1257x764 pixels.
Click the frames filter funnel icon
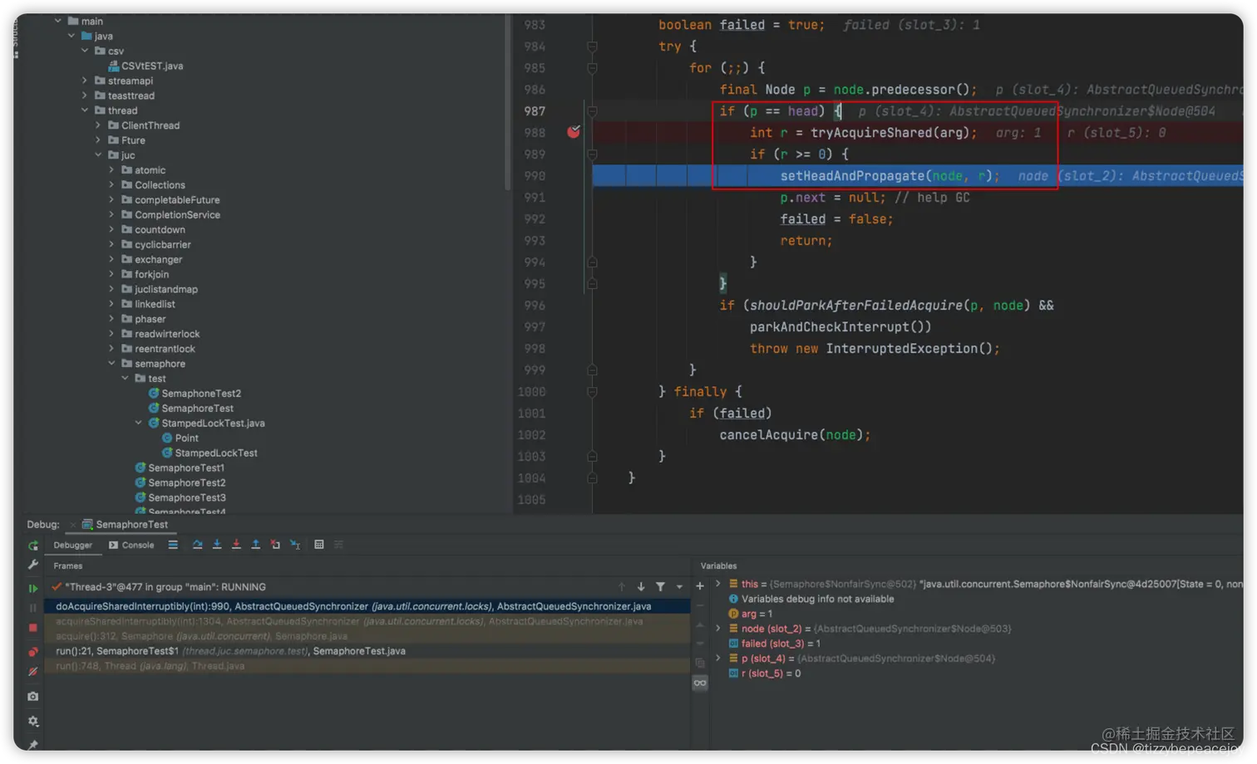coord(660,587)
